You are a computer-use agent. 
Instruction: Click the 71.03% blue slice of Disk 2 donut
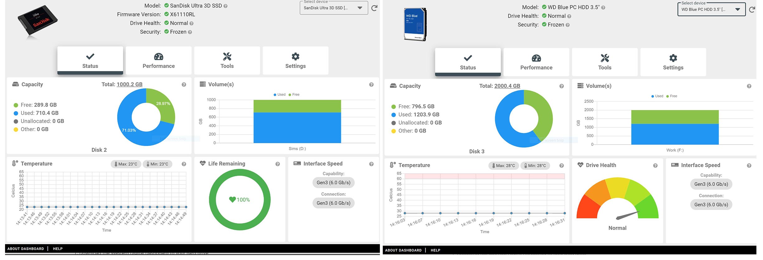click(x=129, y=130)
